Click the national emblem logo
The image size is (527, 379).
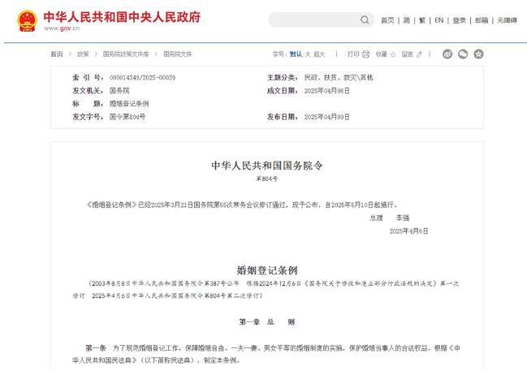click(28, 20)
